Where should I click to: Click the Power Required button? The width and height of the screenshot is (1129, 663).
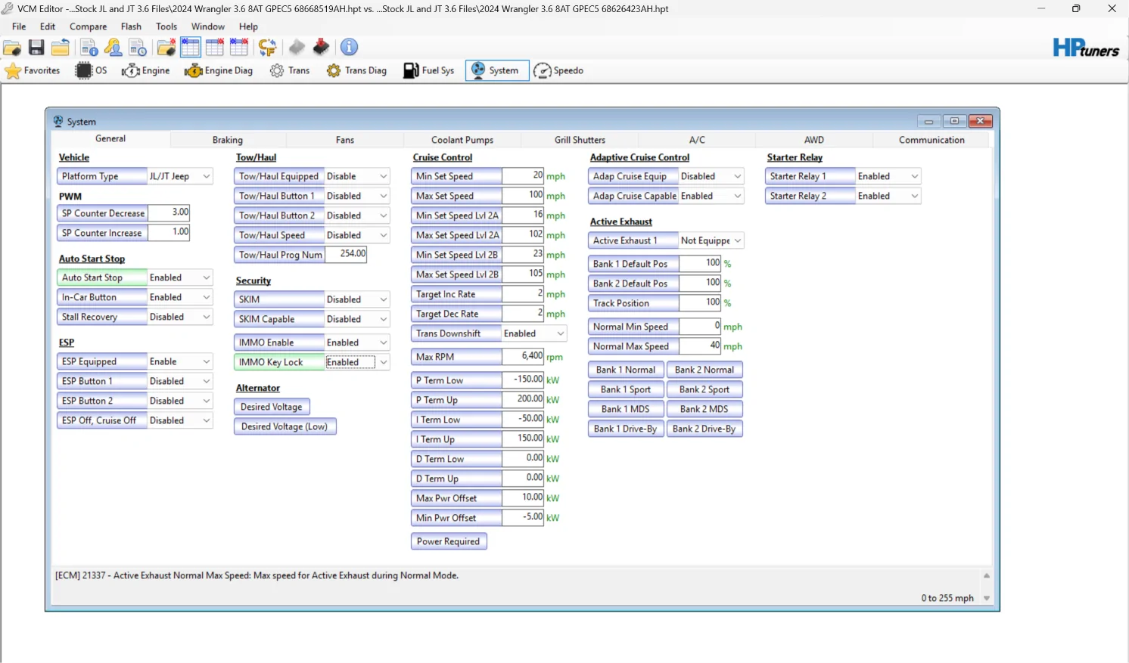coord(449,542)
